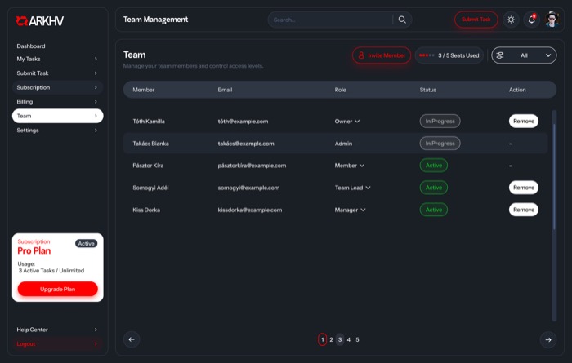The image size is (572, 363).
Task: Open the Billing menu item
Action: 57,102
